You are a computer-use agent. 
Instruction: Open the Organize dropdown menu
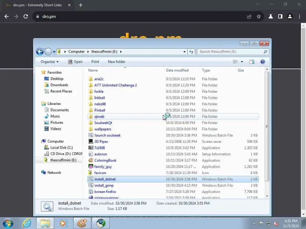pyautogui.click(x=50, y=62)
